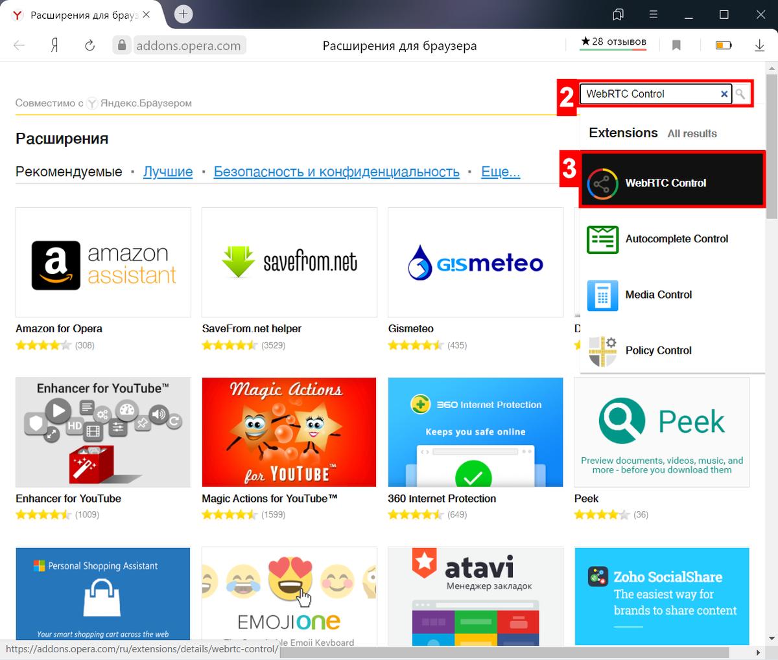Open Безопасность и конфиденциальность category
Screen dimensions: 778x660
(x=336, y=172)
